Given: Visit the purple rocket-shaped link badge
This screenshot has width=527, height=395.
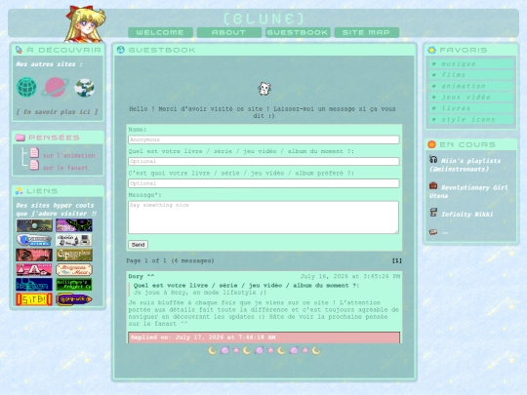Looking at the screenshot, I should coord(74,299).
